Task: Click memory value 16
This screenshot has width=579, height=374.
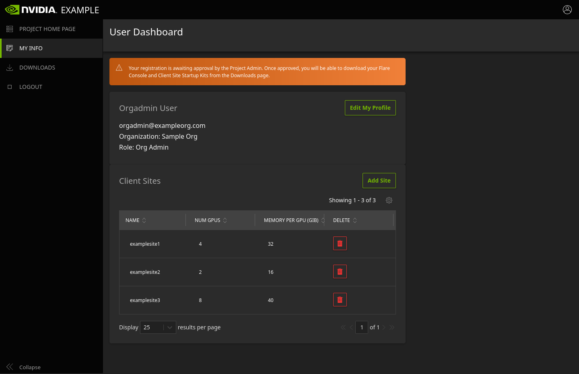Action: pos(271,272)
